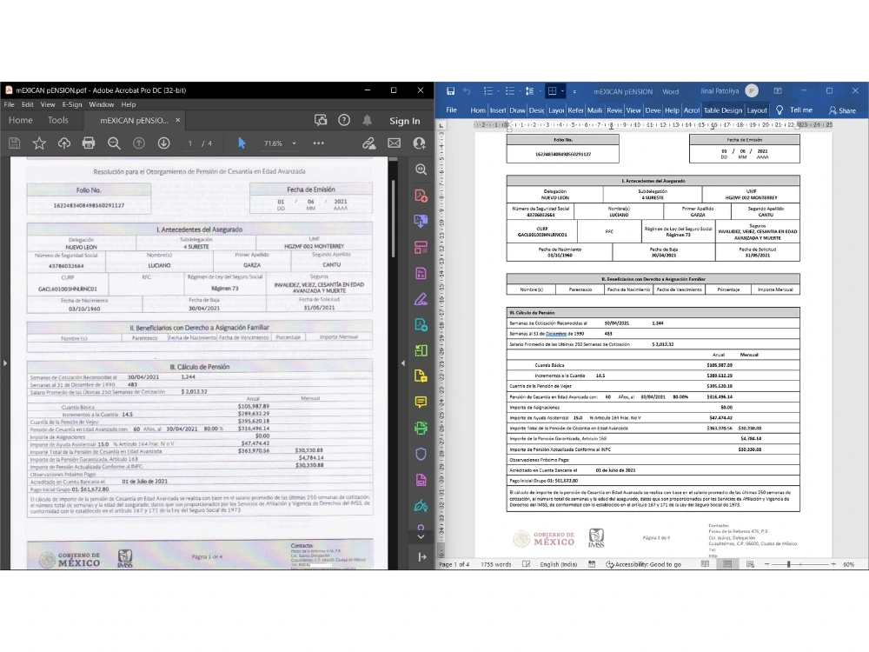The image size is (869, 652).
Task: Click the bullet list icon in Word
Action: point(510,91)
